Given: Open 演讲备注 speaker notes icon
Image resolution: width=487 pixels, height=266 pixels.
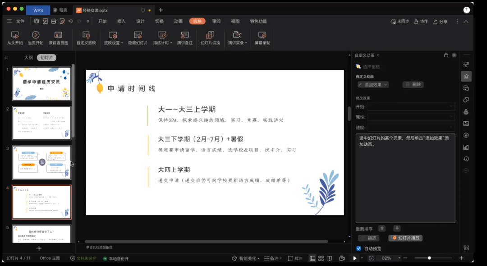Looking at the screenshot, I should (184, 35).
